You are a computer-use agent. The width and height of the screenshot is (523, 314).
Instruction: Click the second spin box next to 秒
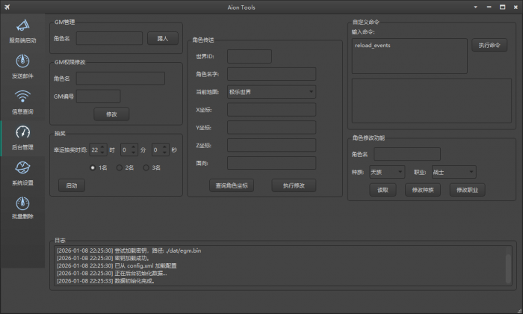click(160, 150)
